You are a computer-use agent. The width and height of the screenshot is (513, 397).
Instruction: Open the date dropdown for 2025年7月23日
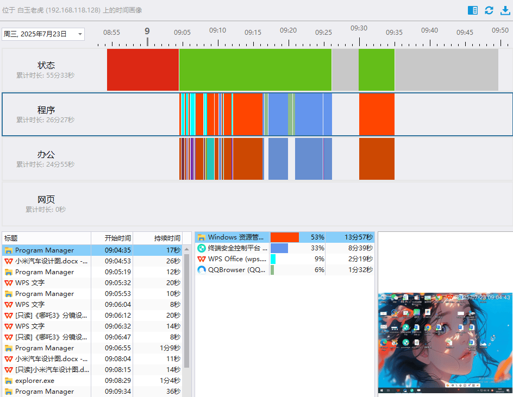tap(80, 34)
